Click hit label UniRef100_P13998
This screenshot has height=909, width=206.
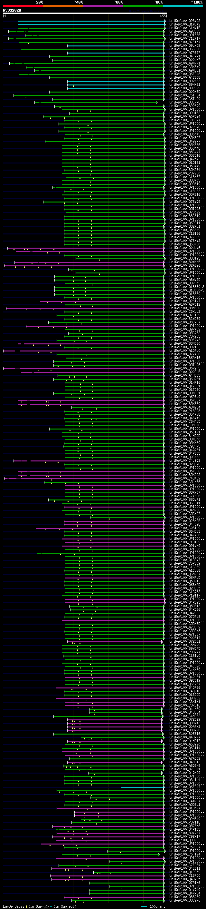(185, 411)
